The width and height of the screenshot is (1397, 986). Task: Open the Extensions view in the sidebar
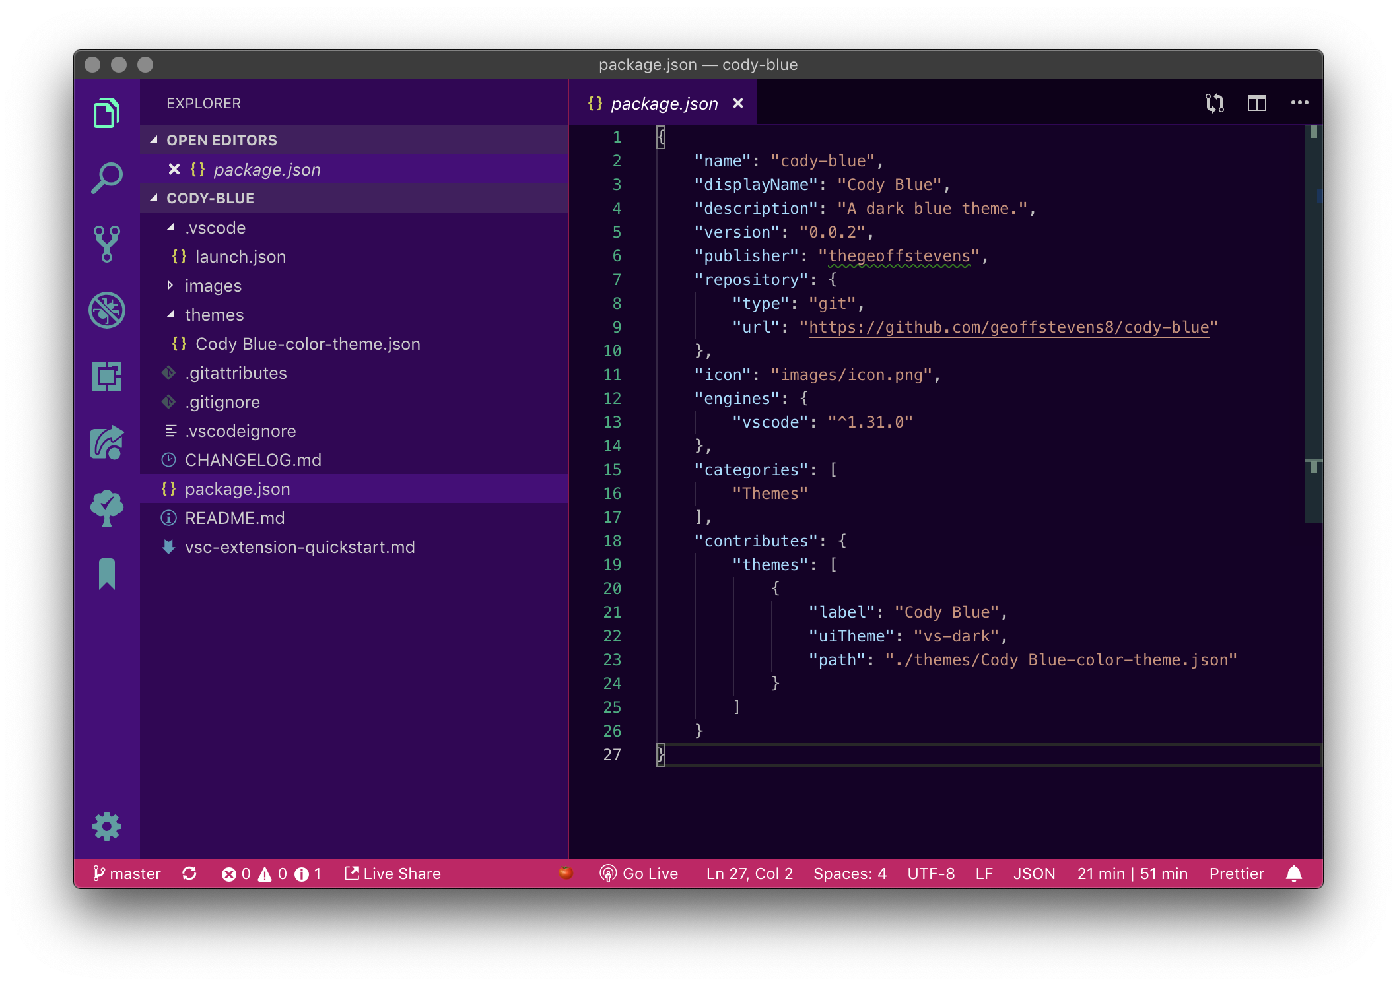point(106,377)
